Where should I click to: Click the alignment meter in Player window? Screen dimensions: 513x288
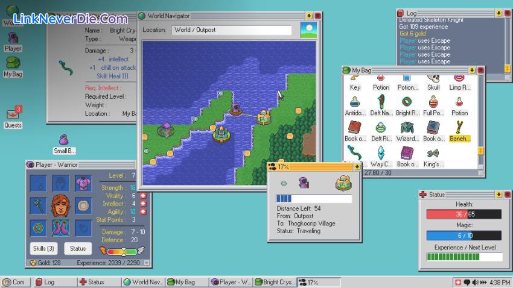coord(122,251)
